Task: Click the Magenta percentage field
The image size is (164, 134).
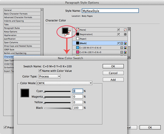Action: point(78,96)
